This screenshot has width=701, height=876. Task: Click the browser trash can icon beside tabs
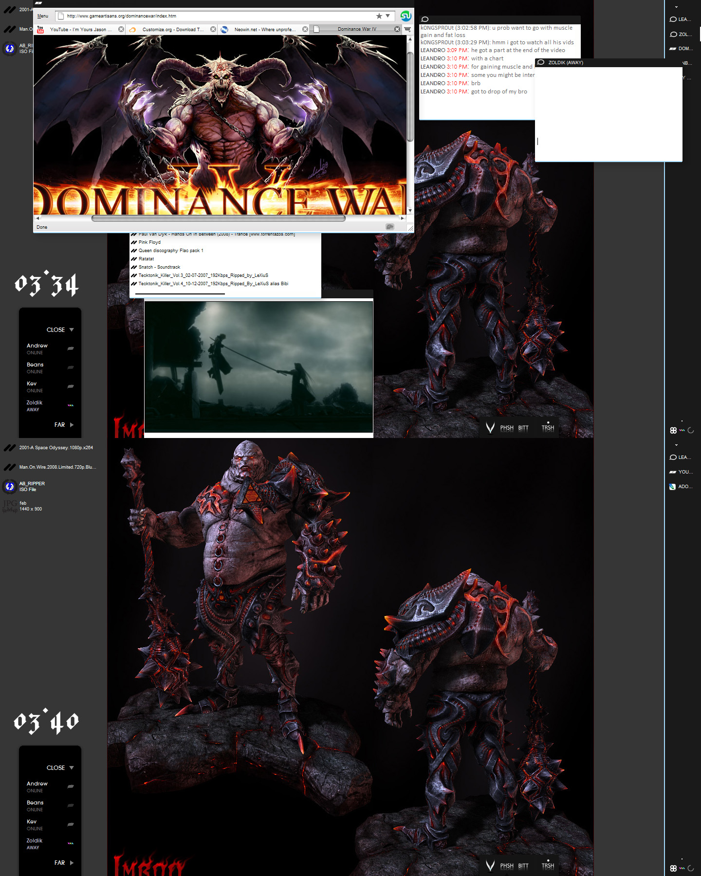(x=407, y=29)
